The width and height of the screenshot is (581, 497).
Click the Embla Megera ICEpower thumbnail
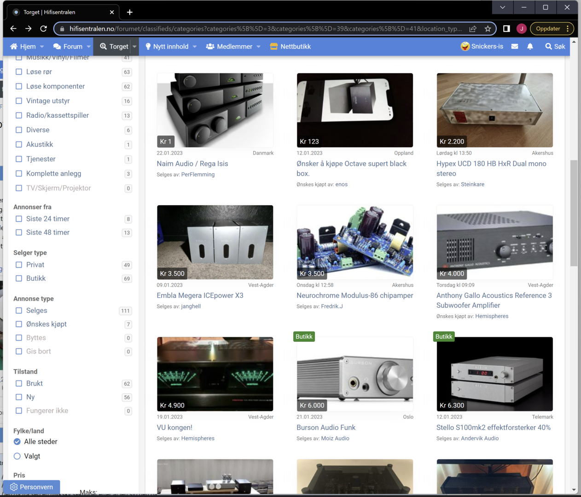pos(215,242)
